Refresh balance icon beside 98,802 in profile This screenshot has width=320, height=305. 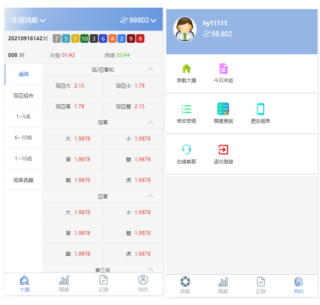click(x=207, y=34)
